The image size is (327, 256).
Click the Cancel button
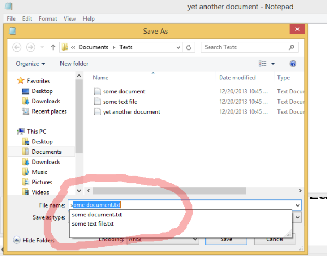(x=275, y=239)
